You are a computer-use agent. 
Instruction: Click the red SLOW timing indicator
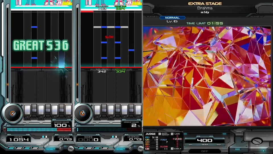coord(109,37)
